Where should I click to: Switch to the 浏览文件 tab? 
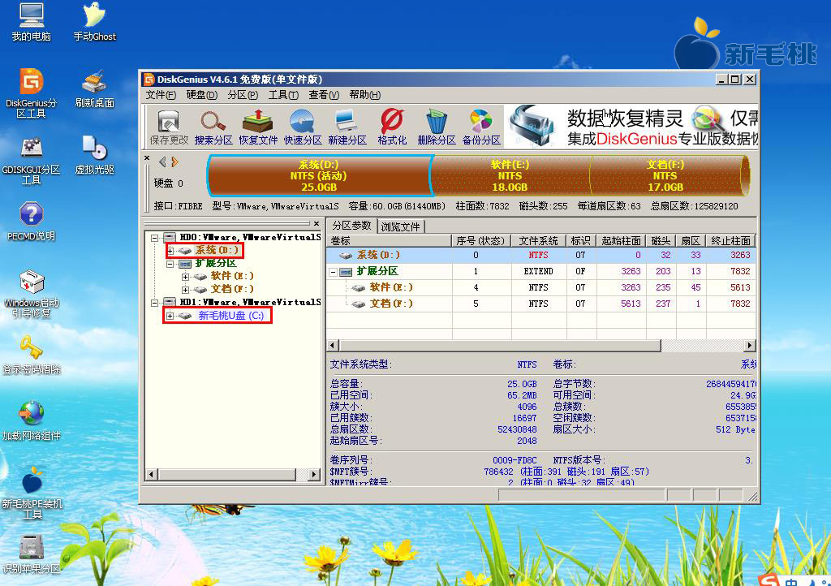click(x=401, y=226)
